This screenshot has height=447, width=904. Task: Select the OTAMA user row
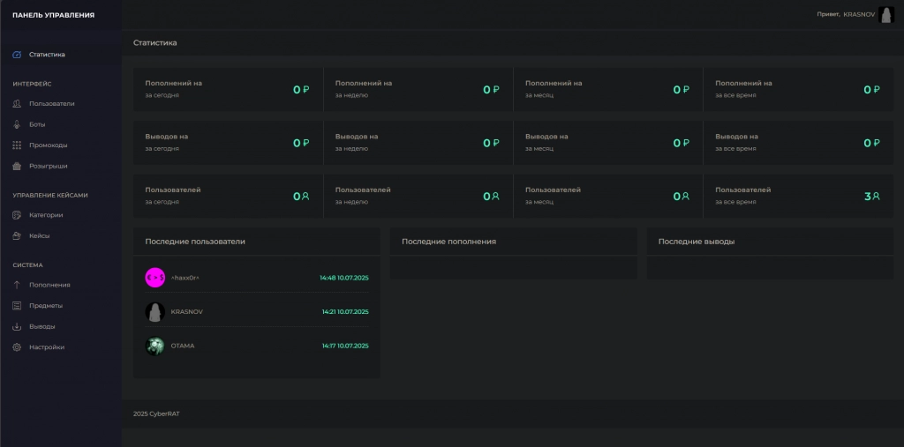click(x=256, y=346)
